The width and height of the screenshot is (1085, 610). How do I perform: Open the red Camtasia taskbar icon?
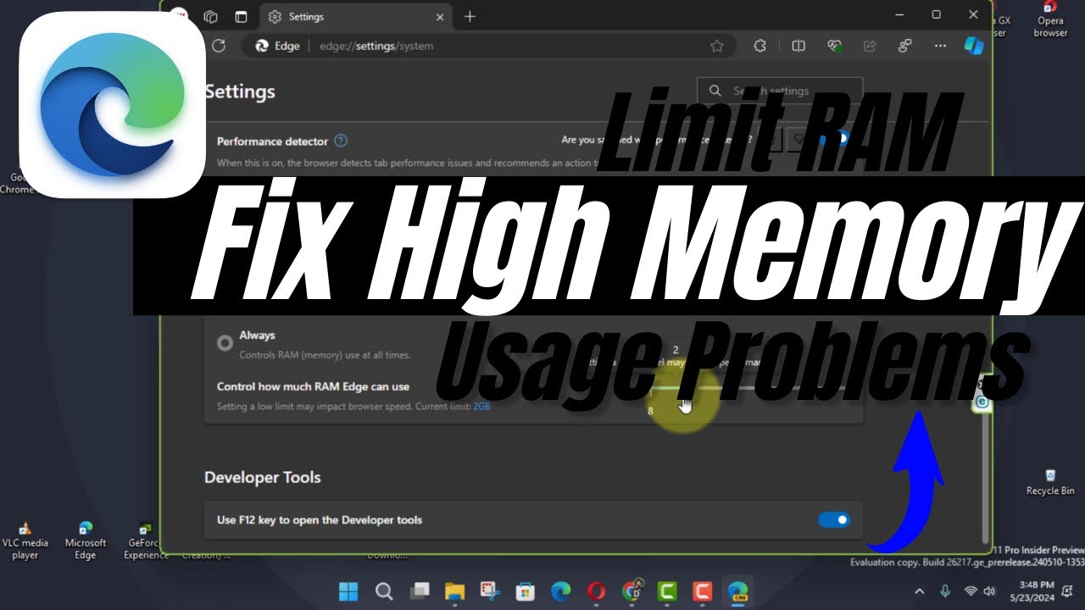(702, 591)
